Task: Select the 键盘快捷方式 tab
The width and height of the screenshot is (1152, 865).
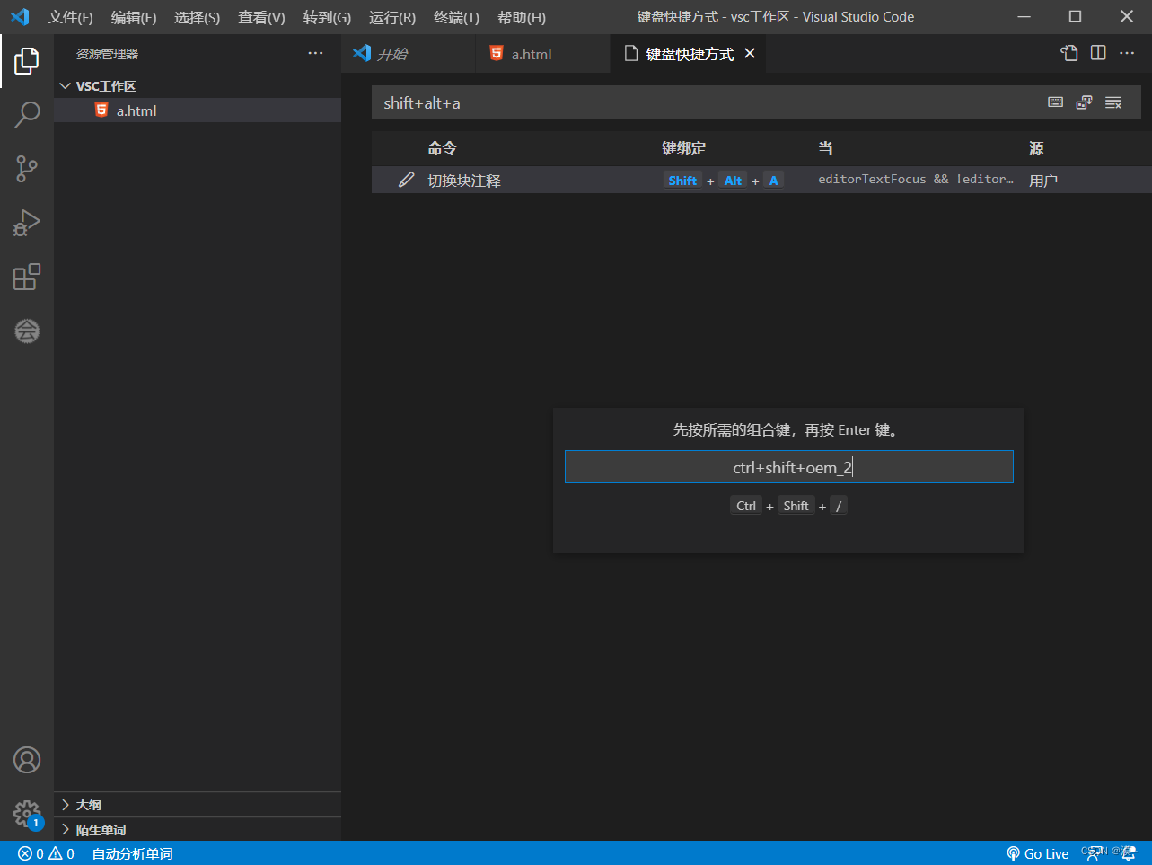Action: [690, 54]
